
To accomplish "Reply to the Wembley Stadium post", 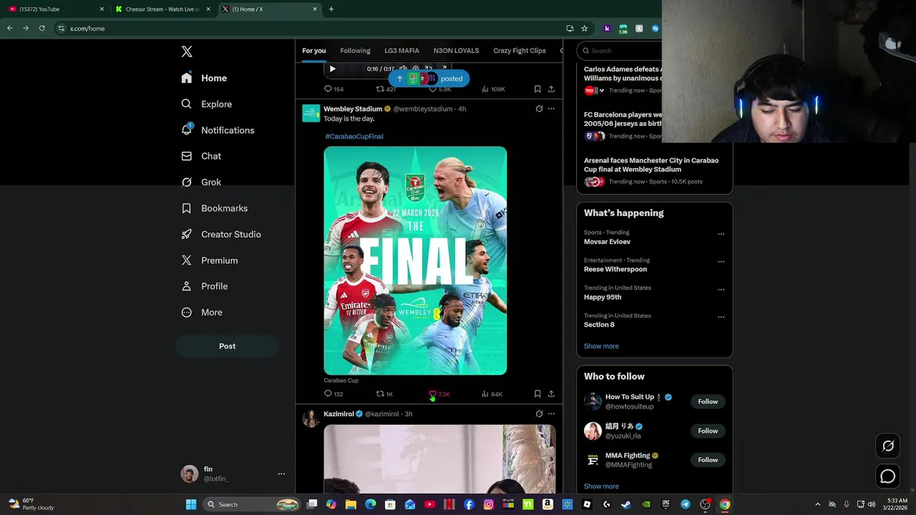I will (333, 394).
